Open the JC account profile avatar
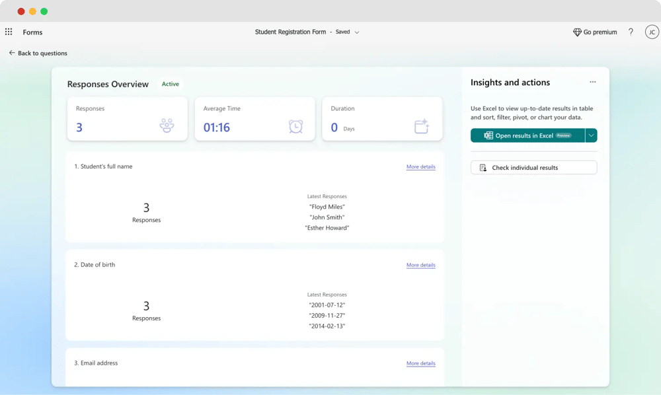Screen dimensions: 661x395 pyautogui.click(x=652, y=32)
